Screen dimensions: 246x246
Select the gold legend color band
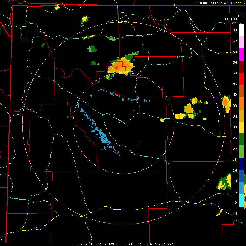point(241,116)
